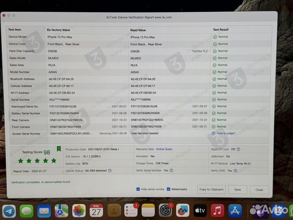Click the Jailbroken No status
Image resolution: width=293 pixels, height=220 pixels.
coord(228,156)
